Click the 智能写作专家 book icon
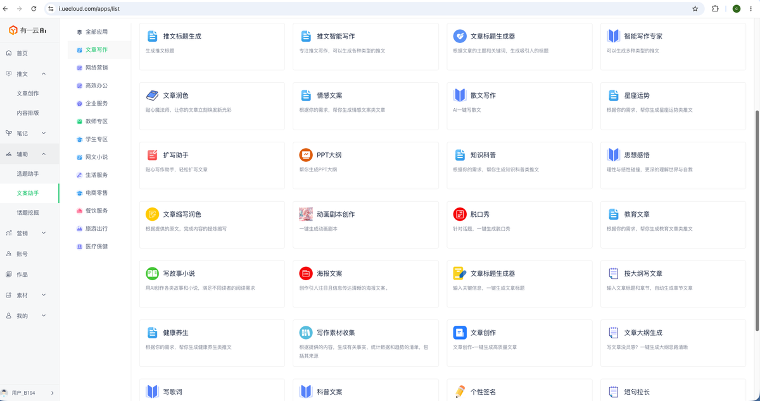This screenshot has height=401, width=760. tap(613, 36)
